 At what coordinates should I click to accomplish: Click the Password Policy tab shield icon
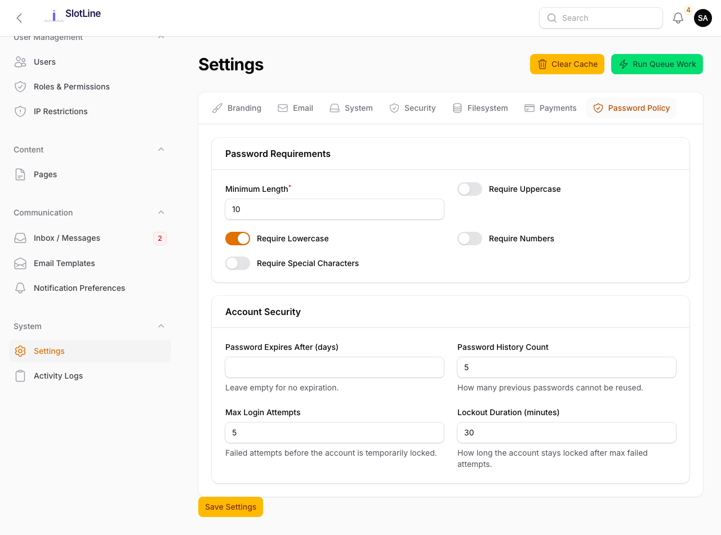coord(598,108)
